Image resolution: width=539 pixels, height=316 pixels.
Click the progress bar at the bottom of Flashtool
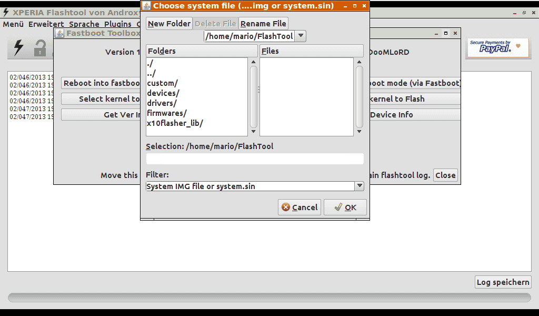tap(269, 298)
